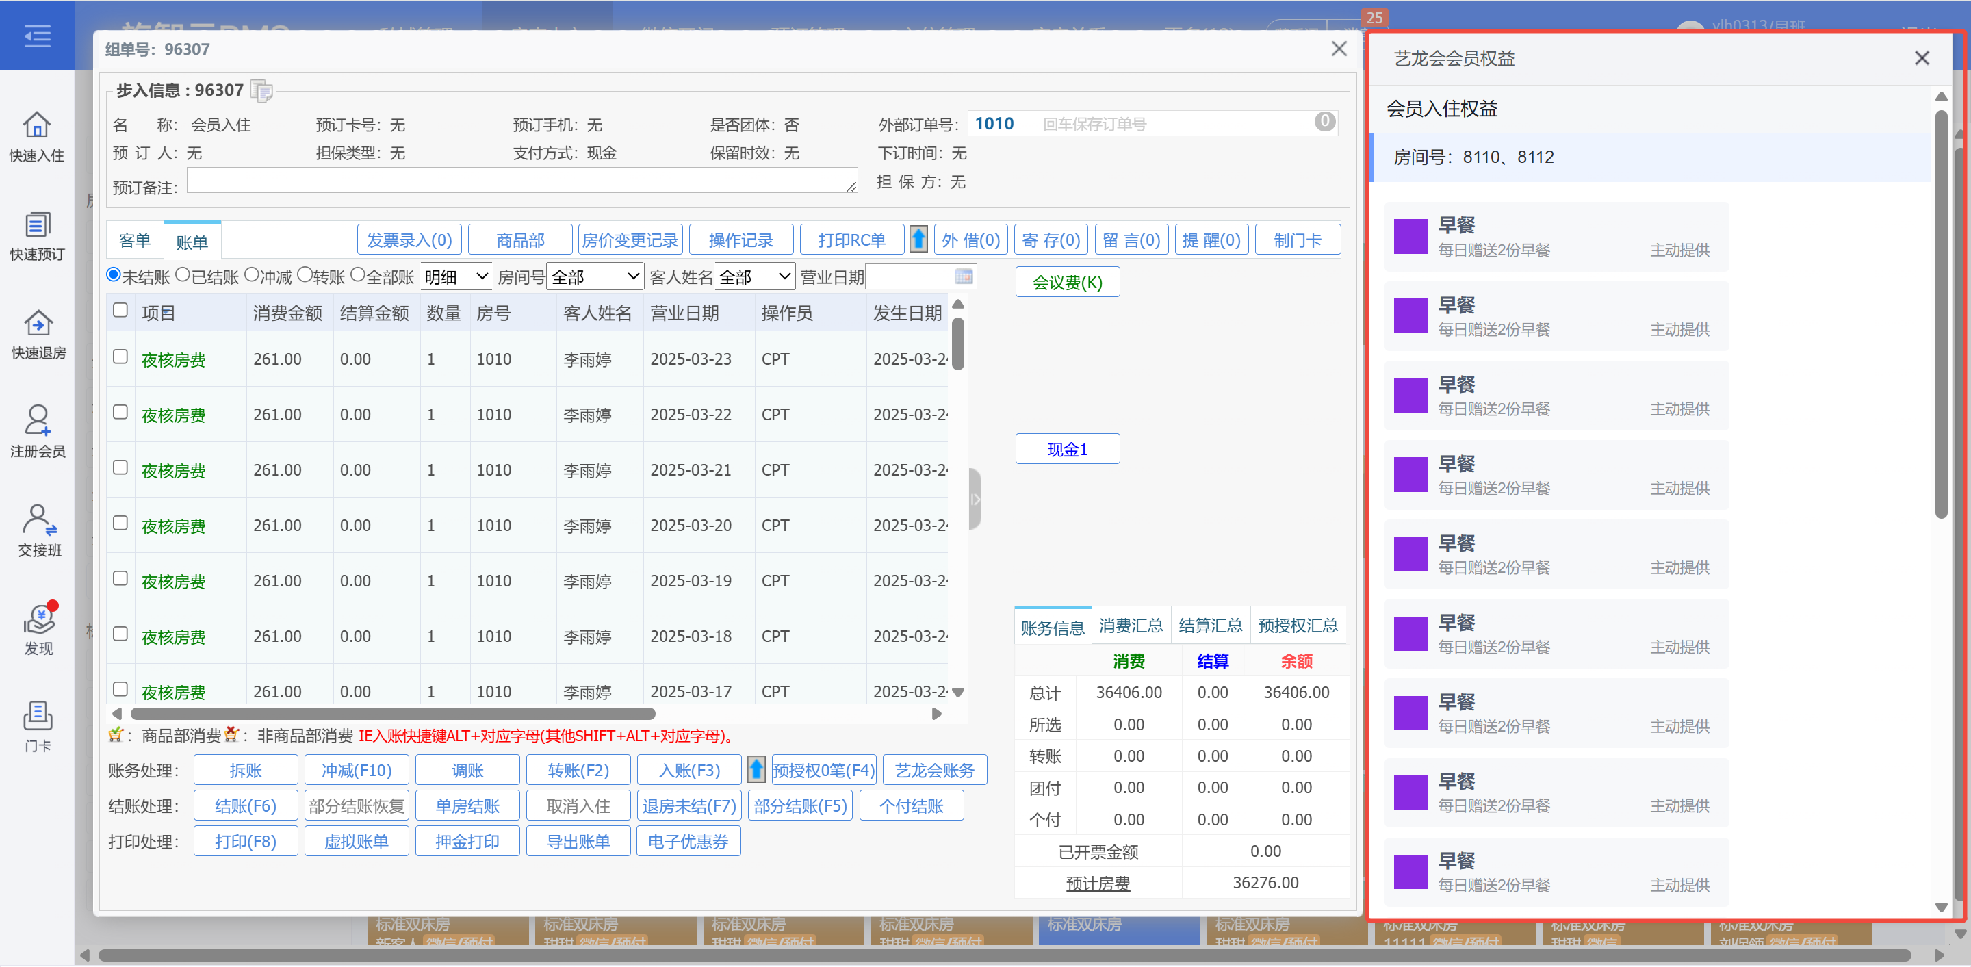1971x967 pixels.
Task: Click the 结账(F6) button
Action: click(246, 805)
